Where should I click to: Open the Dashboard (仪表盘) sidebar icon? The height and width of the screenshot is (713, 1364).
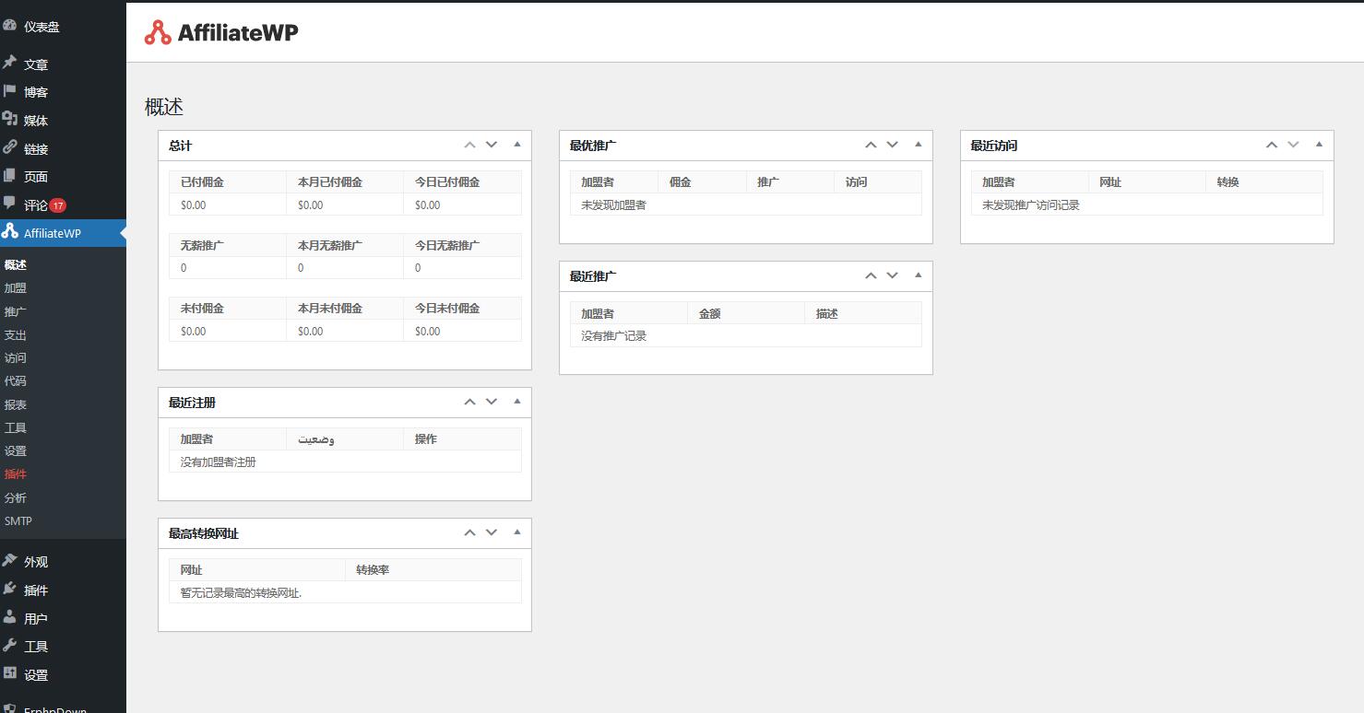tap(10, 26)
